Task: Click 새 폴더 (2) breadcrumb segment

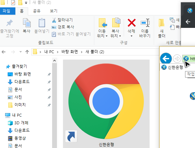Action: pyautogui.click(x=95, y=52)
